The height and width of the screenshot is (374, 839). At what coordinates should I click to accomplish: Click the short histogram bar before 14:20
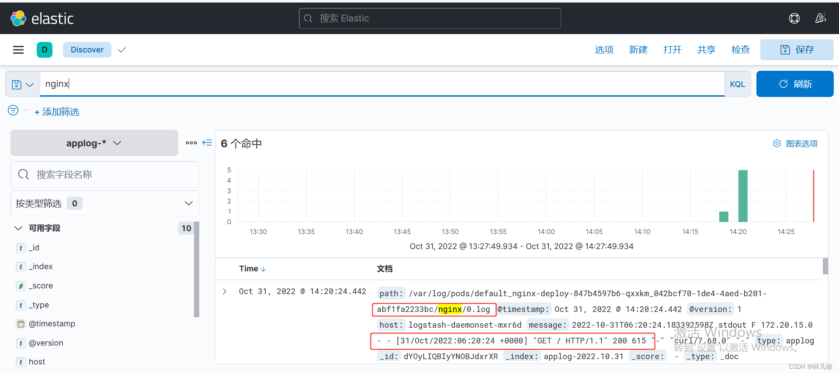point(724,217)
